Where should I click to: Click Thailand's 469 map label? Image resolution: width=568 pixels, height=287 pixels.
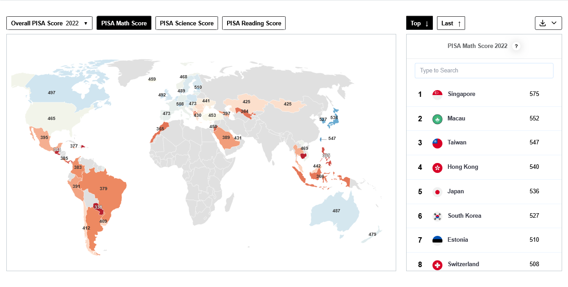305,148
